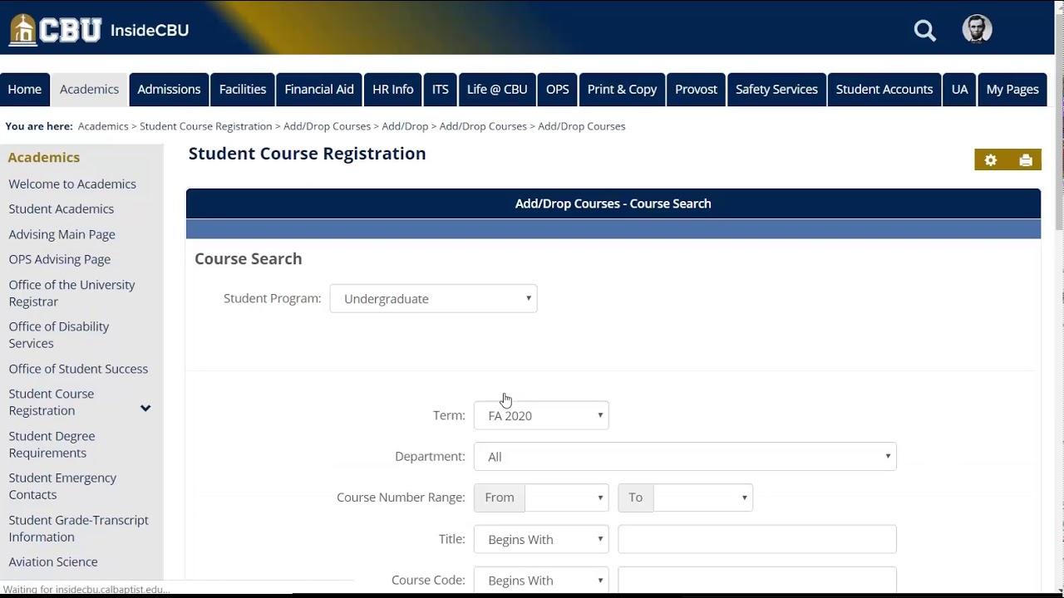This screenshot has width=1064, height=598.
Task: Open the UA tab
Action: (960, 90)
